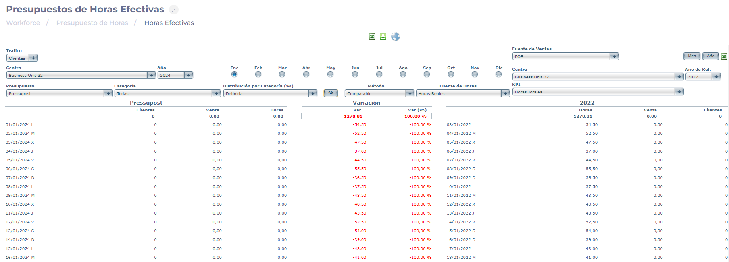729x262 pixels.
Task: Click the percent (%) distribution button
Action: click(x=331, y=93)
